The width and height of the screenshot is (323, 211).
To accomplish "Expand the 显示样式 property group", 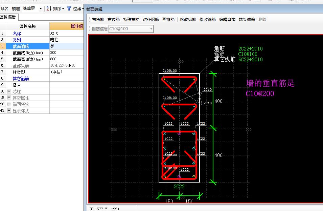I will point(9,110).
